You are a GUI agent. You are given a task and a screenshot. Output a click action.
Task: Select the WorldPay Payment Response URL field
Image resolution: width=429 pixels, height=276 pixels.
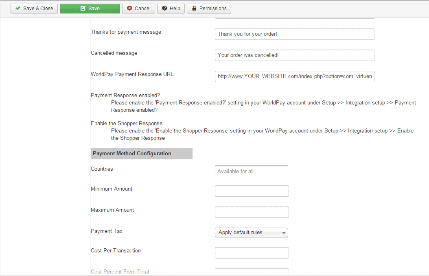tap(294, 76)
